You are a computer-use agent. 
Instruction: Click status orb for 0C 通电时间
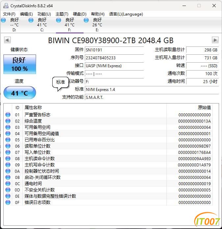coord(8,184)
